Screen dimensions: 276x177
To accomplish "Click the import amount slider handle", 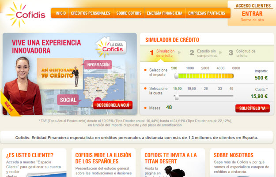I will pyautogui.click(x=176, y=75).
